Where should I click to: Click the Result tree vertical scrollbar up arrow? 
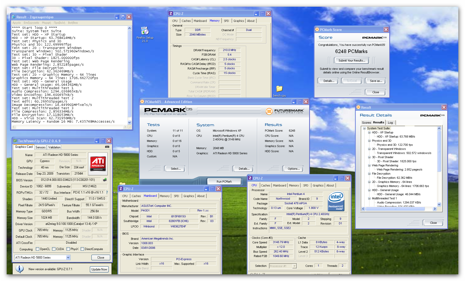439,128
